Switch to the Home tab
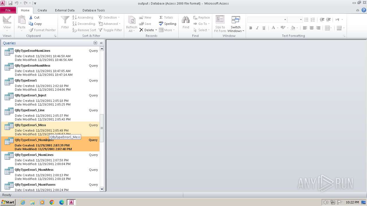This screenshot has width=367, height=206. point(25,10)
